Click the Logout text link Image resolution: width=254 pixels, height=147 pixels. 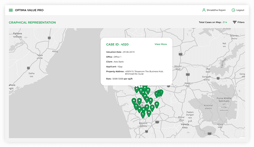coord(240,10)
